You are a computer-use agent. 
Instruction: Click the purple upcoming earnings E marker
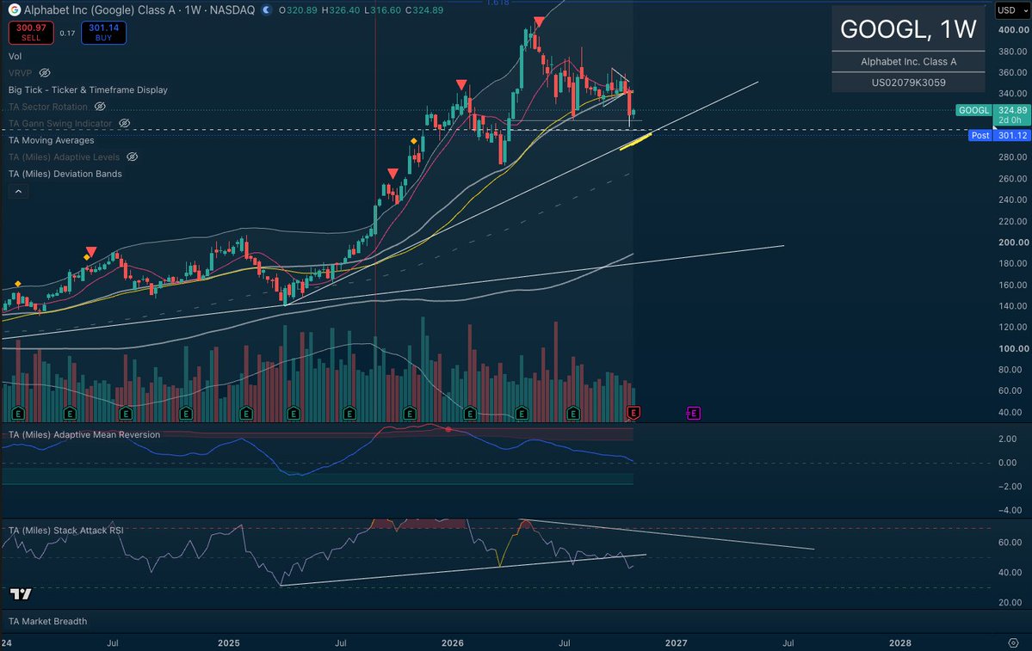(693, 413)
